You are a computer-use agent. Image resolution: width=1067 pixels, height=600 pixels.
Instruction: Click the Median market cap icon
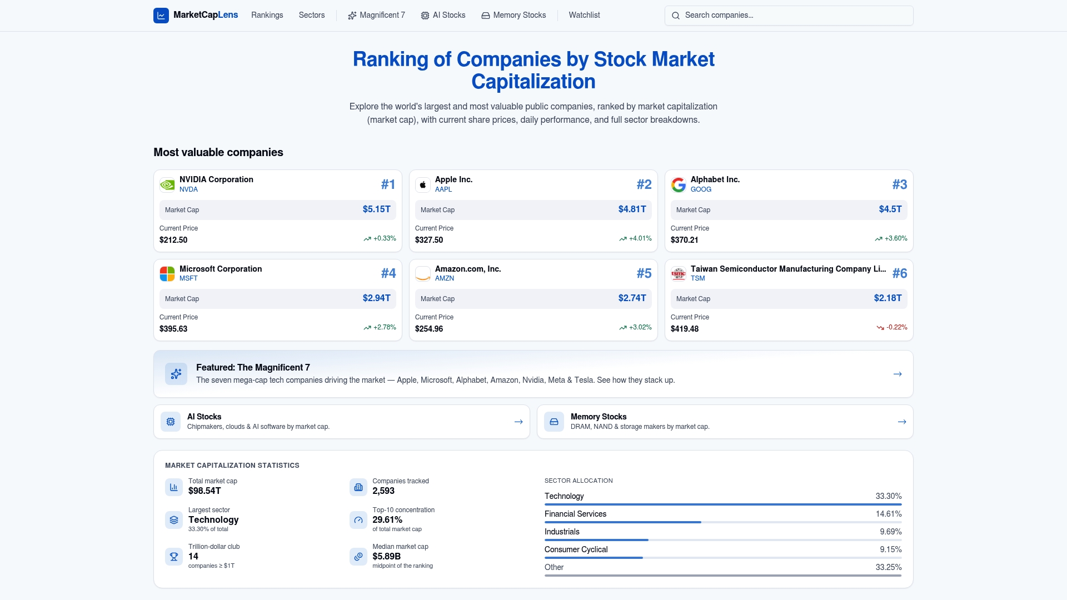pos(358,557)
